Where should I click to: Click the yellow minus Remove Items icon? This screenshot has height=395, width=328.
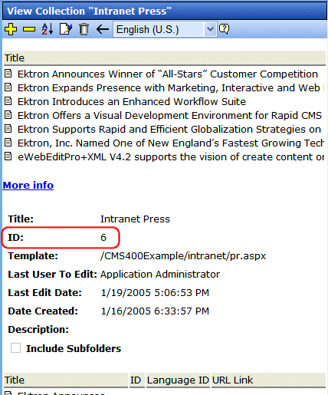tap(29, 29)
